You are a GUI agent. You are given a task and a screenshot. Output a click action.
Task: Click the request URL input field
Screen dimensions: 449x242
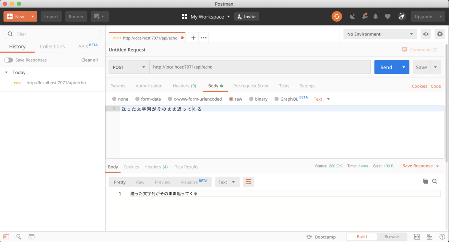[260, 67]
